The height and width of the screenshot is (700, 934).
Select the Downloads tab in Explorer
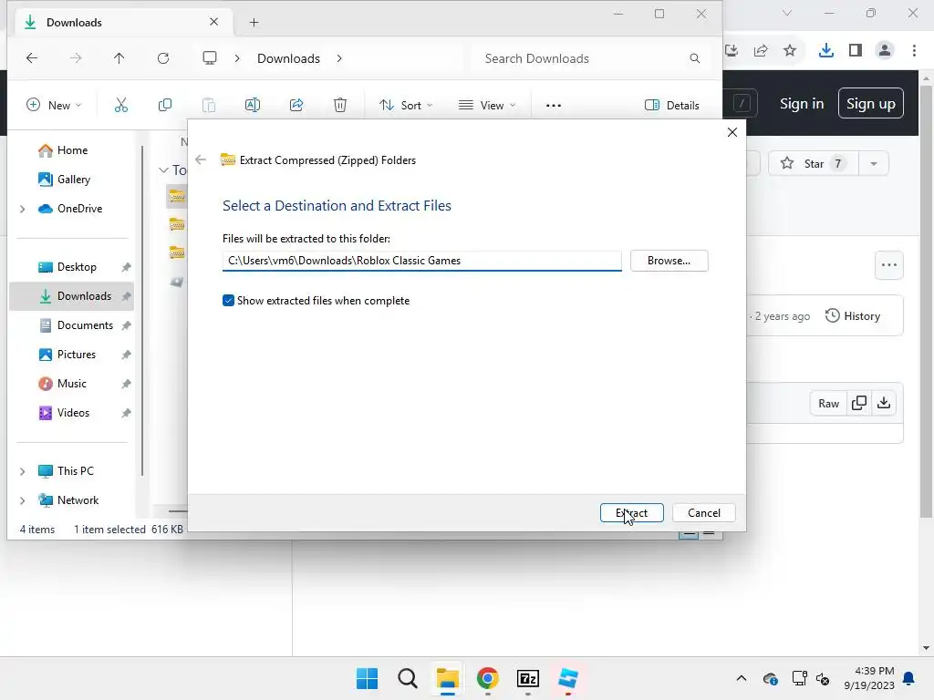pos(122,23)
